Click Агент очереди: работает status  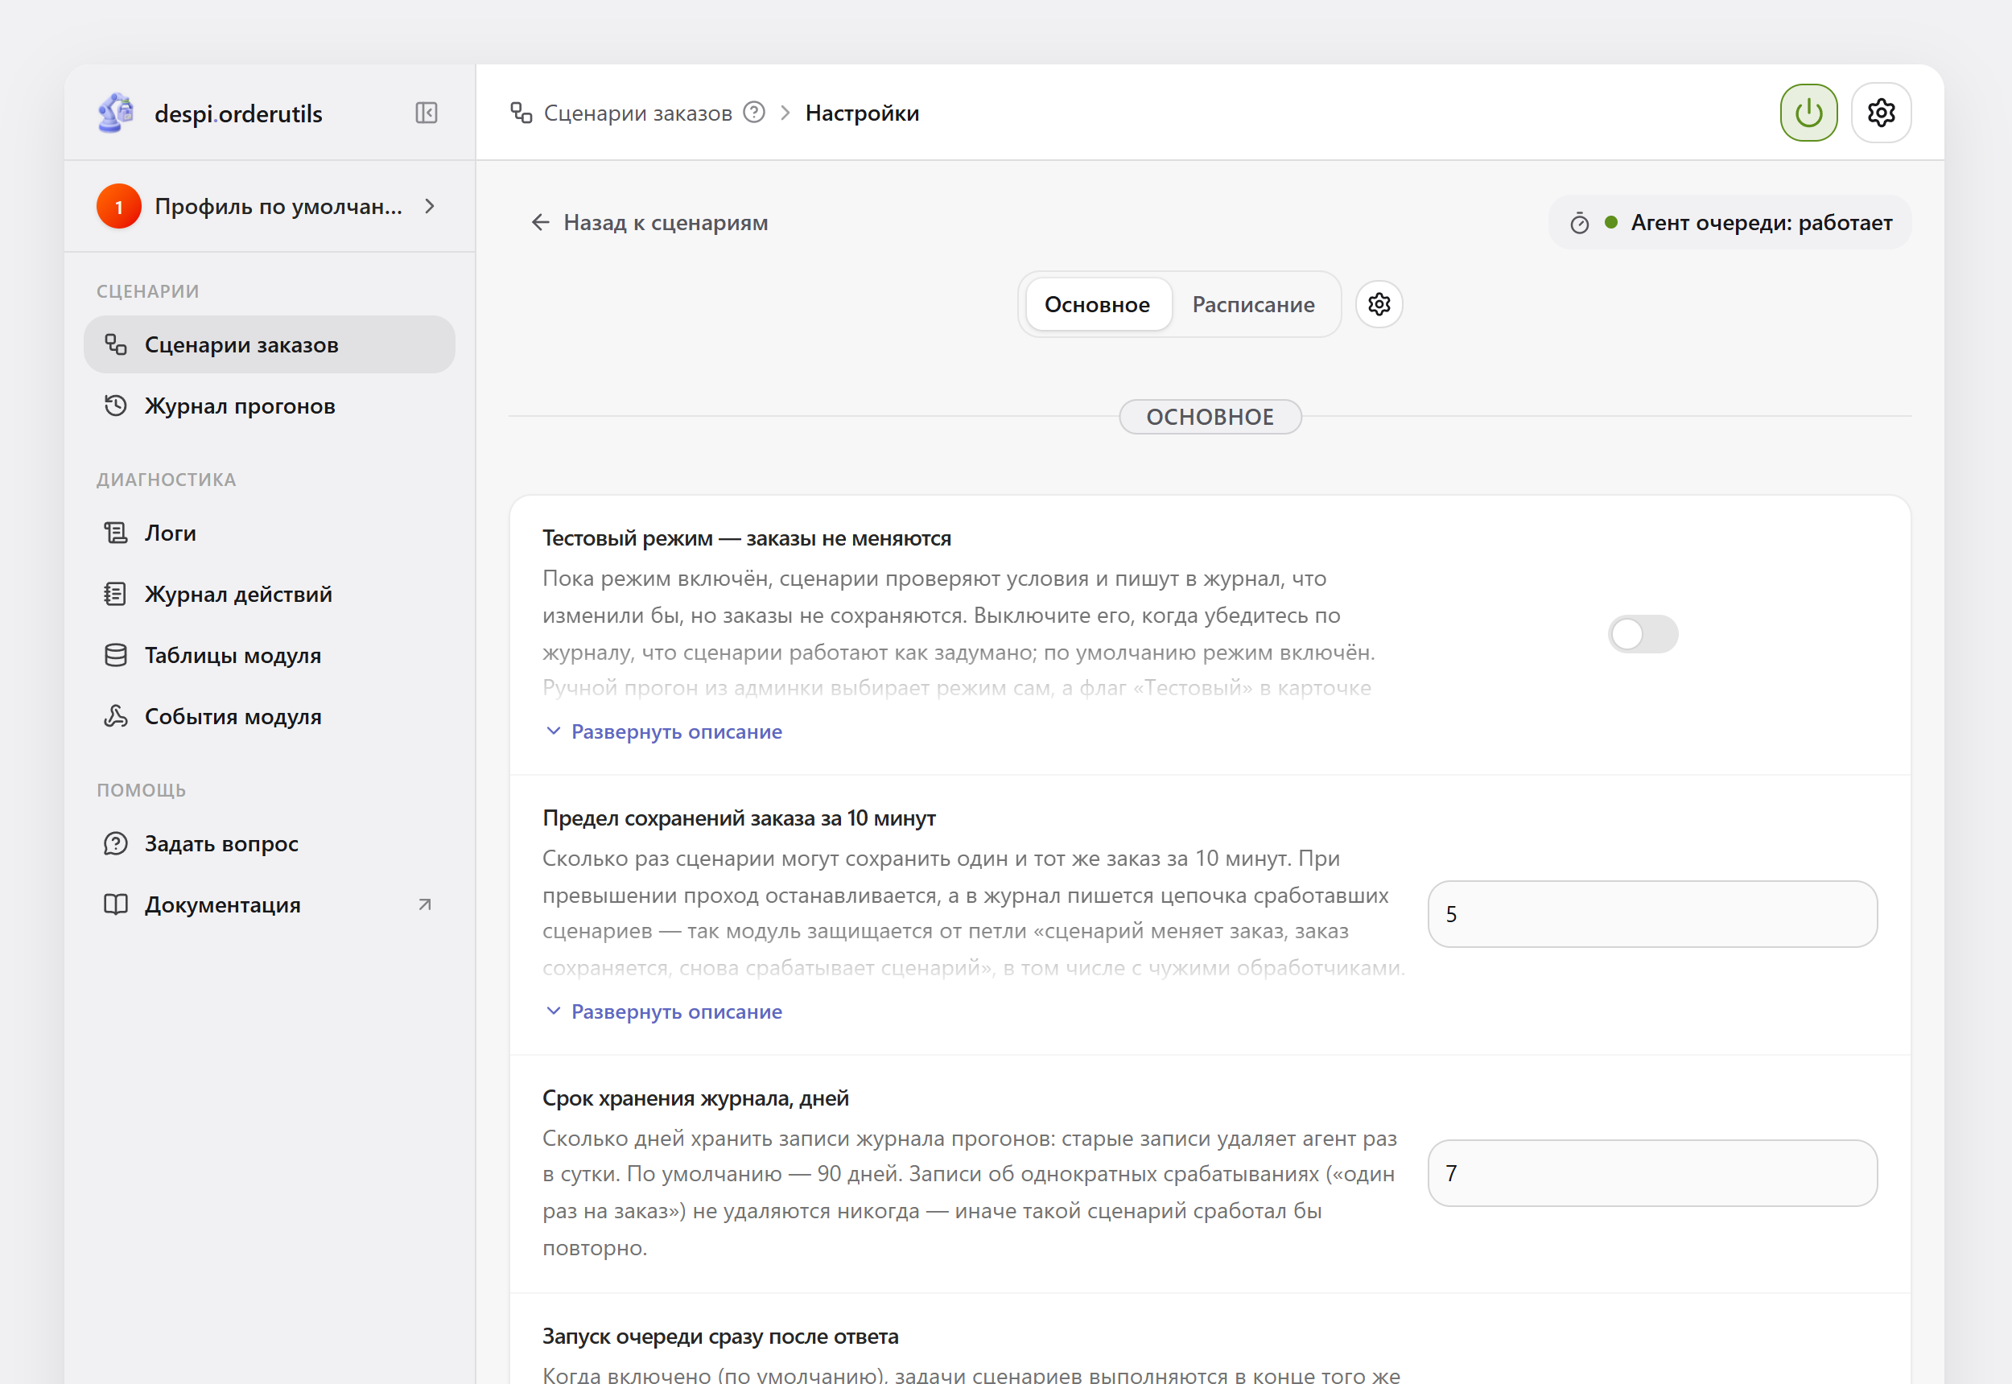click(1730, 223)
